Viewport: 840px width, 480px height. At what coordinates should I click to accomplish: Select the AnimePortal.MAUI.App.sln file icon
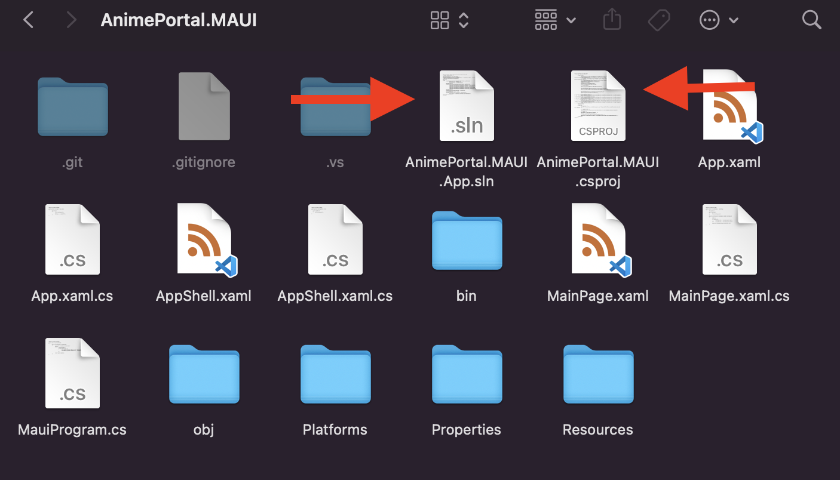(x=467, y=106)
